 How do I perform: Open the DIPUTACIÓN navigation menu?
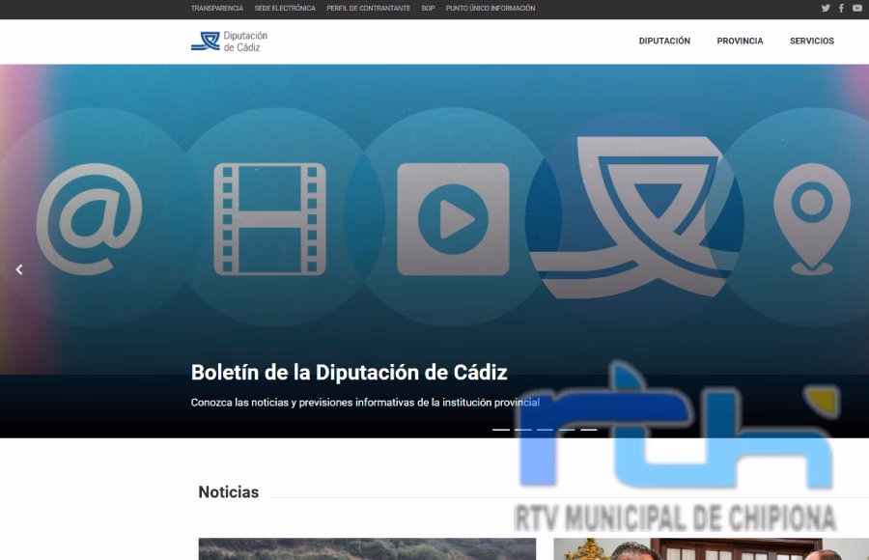[x=663, y=41]
